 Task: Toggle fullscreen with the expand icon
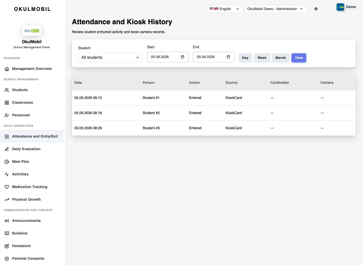tap(327, 7)
